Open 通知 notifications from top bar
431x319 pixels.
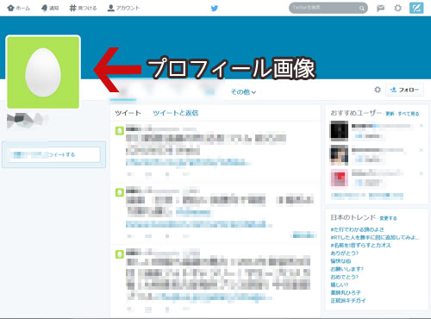point(50,8)
